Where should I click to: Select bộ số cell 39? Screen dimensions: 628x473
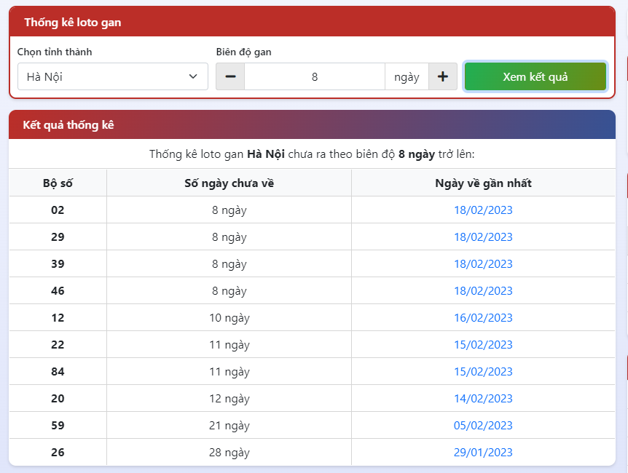click(x=58, y=263)
